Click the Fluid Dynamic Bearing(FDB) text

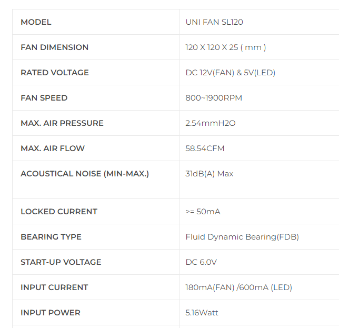point(242,237)
